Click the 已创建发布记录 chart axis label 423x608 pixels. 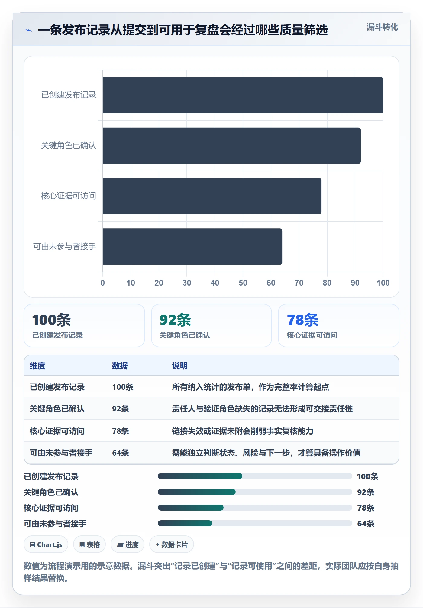pos(69,95)
